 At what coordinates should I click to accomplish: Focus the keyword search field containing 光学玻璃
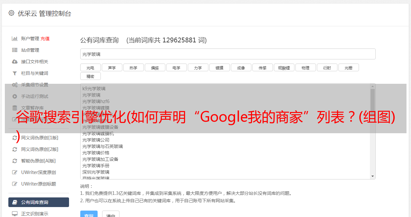(x=228, y=54)
